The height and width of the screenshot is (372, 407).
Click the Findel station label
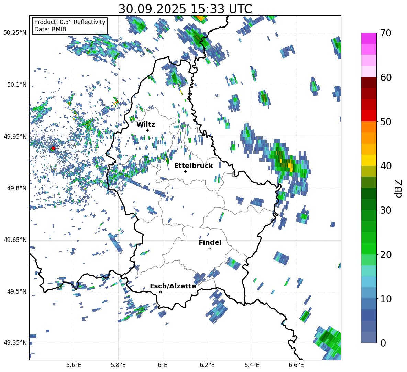(210, 242)
